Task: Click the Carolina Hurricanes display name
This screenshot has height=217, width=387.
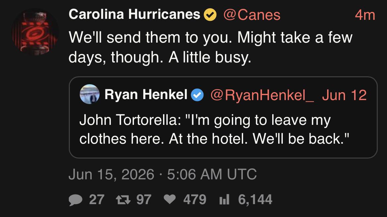Action: click(135, 14)
